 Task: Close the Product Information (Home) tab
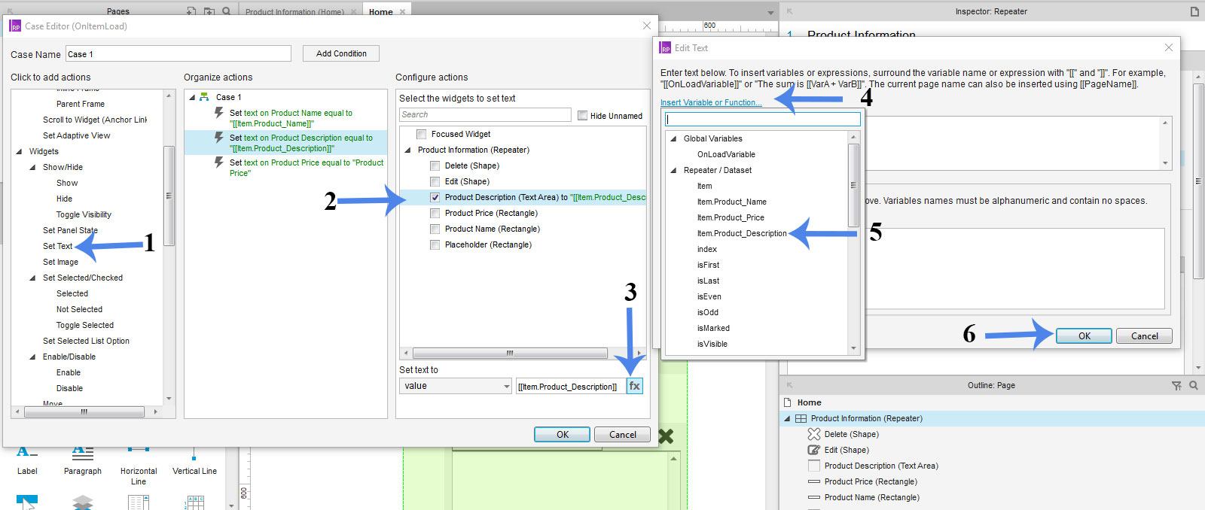pyautogui.click(x=353, y=12)
